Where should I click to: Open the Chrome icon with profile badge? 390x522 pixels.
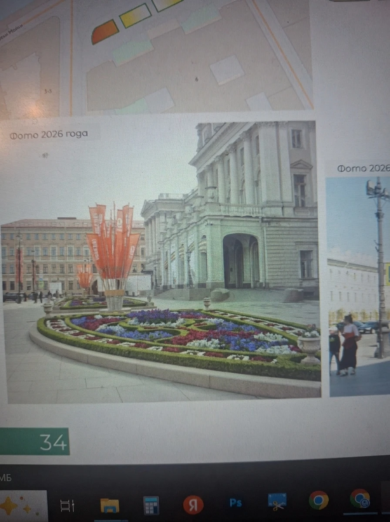tap(360, 499)
